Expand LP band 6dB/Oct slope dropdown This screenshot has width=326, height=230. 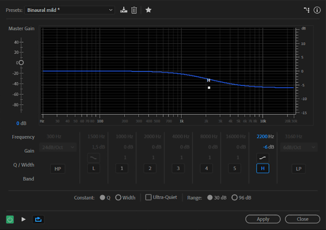point(298,147)
